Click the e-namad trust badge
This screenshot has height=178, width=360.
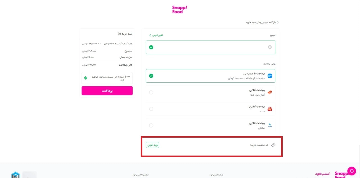tap(16, 175)
